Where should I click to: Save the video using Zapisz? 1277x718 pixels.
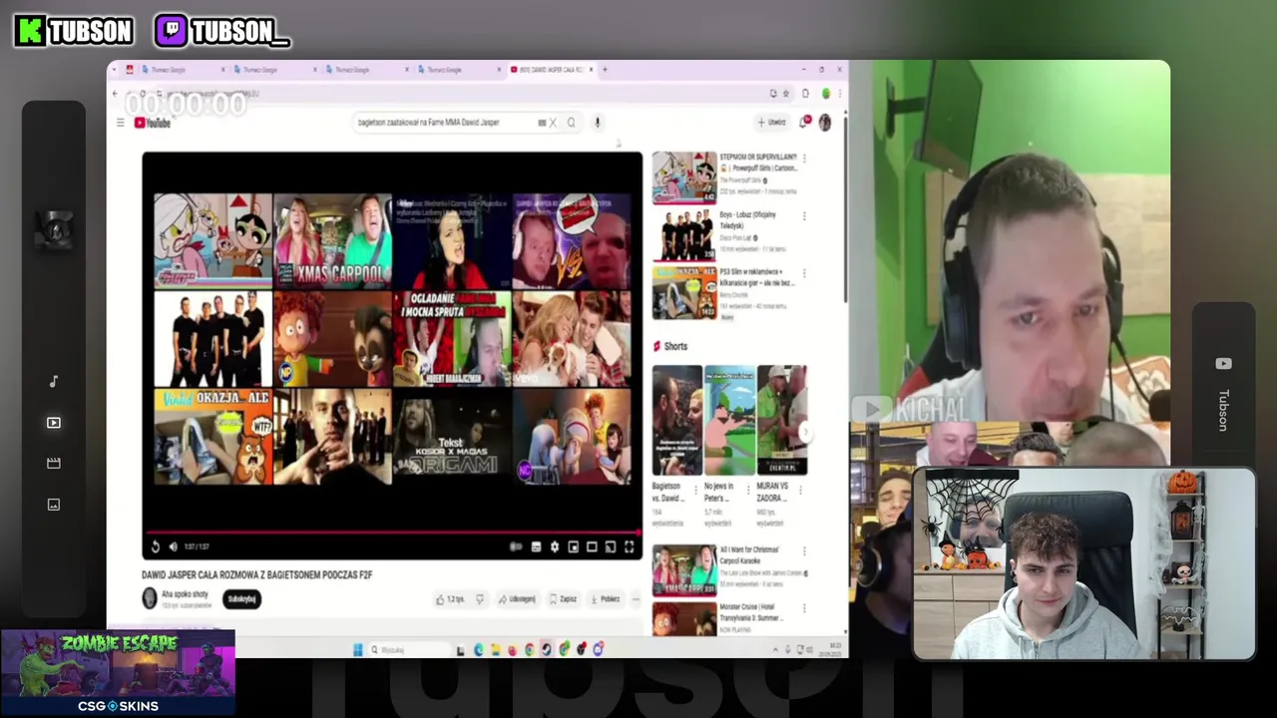click(x=564, y=599)
